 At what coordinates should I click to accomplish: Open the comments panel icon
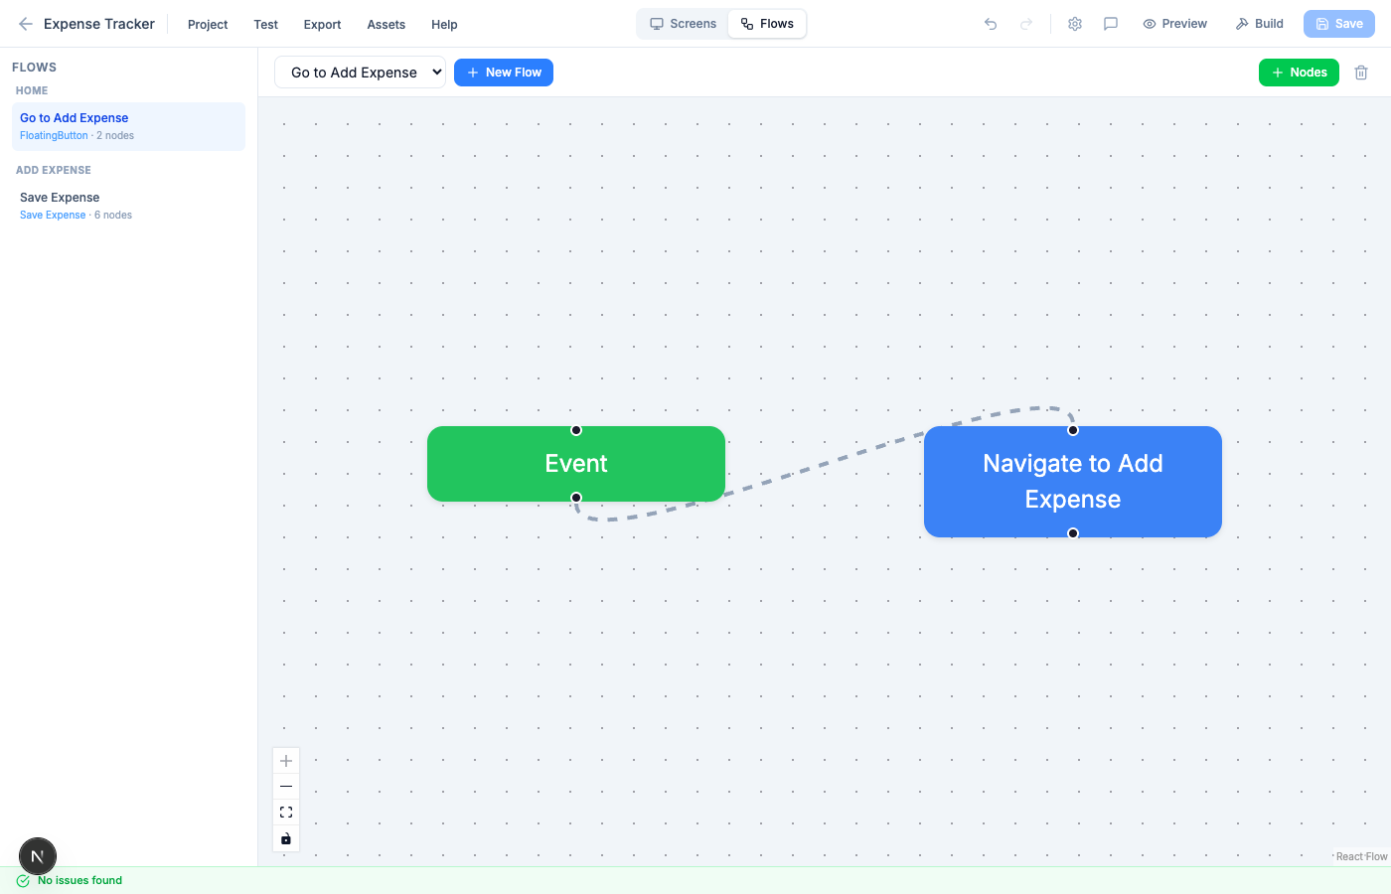point(1111,24)
